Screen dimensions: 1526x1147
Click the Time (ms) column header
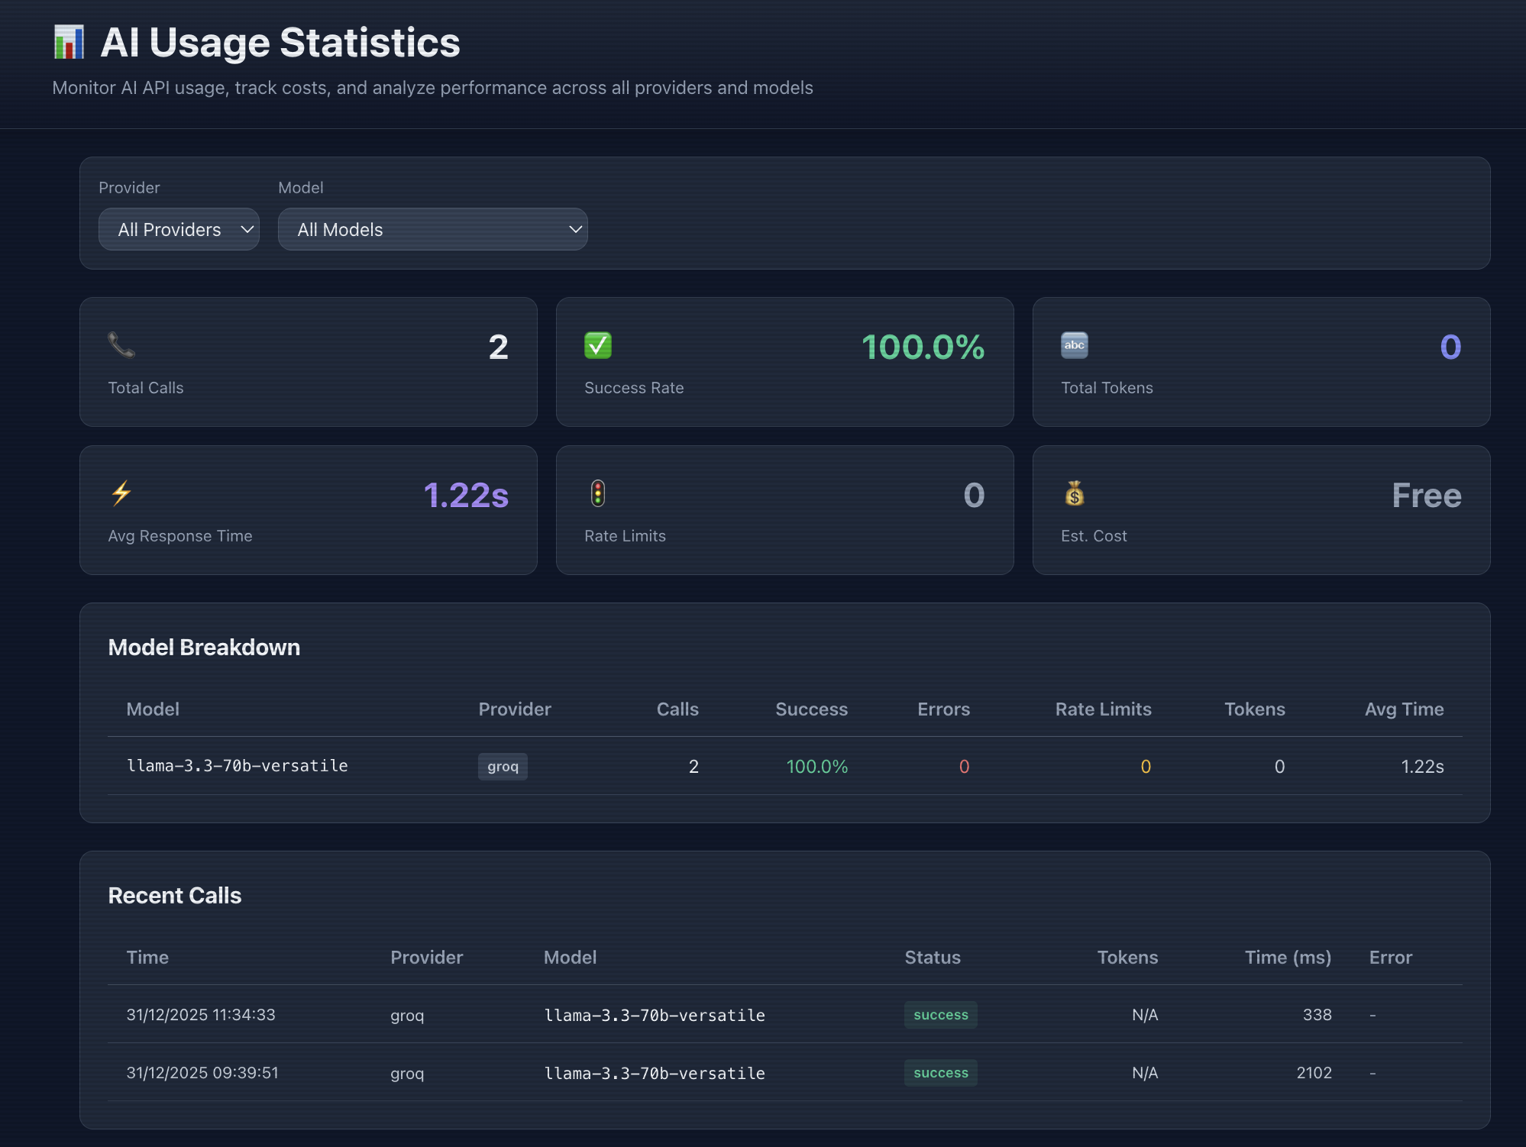(1288, 958)
